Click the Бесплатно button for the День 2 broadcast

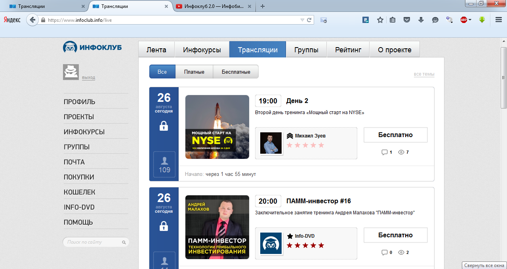coord(395,135)
